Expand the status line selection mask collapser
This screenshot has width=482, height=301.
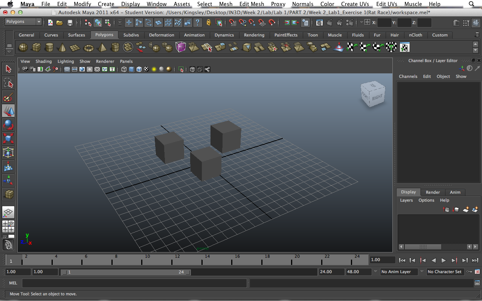tap(78, 23)
